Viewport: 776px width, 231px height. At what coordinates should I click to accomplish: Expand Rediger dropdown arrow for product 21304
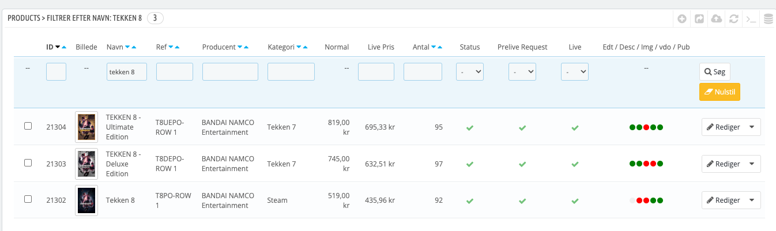[751, 127]
